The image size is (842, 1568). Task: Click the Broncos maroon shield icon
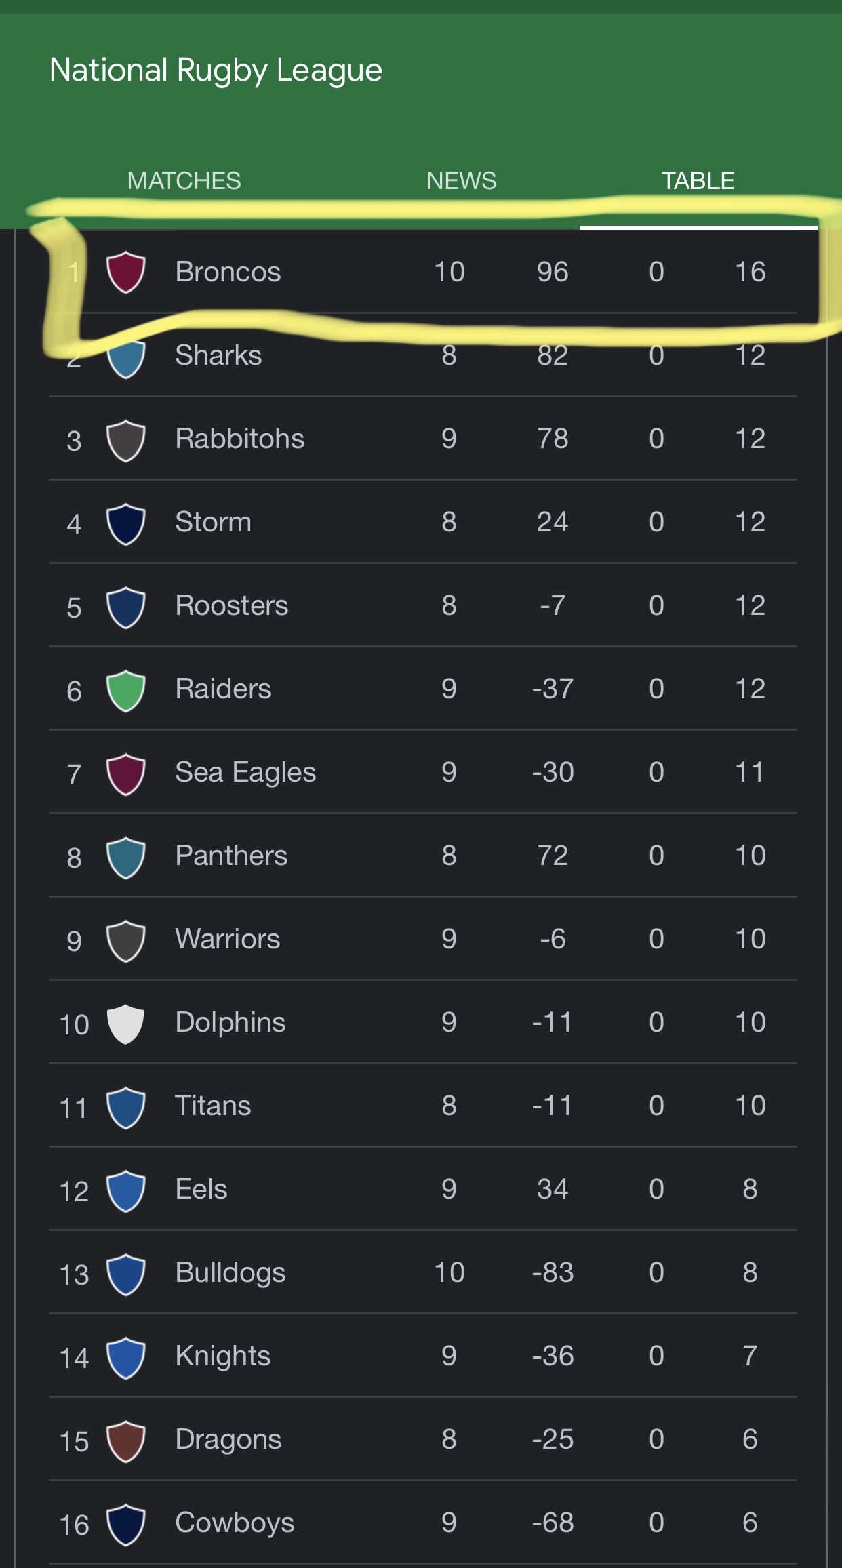[125, 272]
